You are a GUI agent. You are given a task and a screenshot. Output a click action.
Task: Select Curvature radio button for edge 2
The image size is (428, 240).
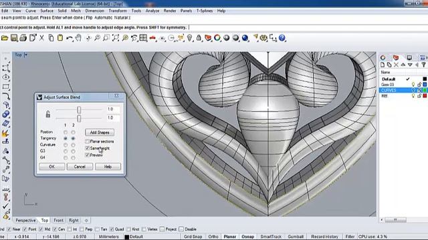(73, 145)
